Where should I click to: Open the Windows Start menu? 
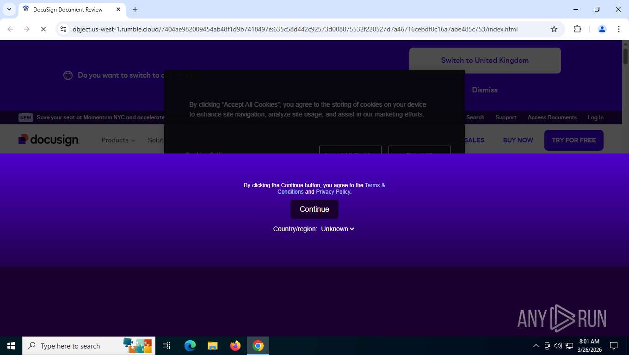click(x=11, y=346)
